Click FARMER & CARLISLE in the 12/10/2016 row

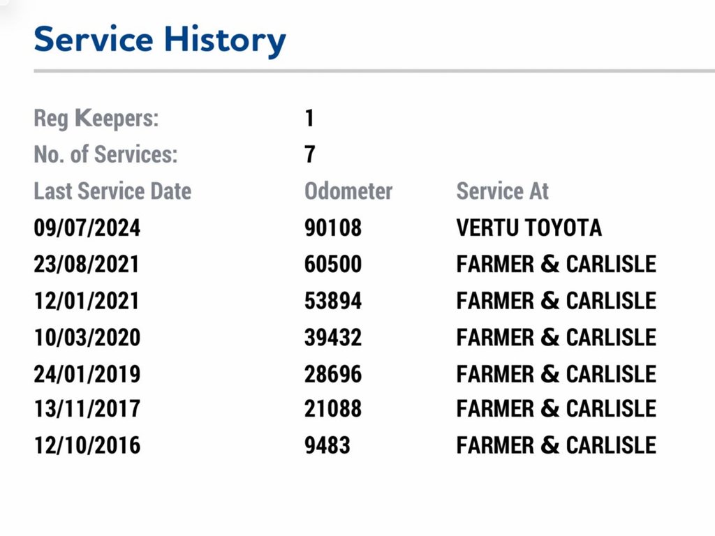coord(556,445)
